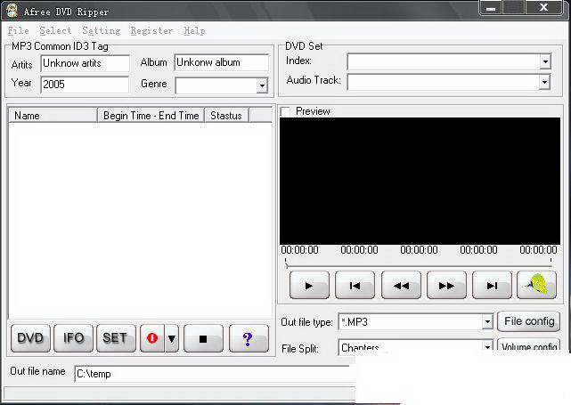This screenshot has width=571, height=405.
Task: Click the Volume config button
Action: [x=529, y=346]
